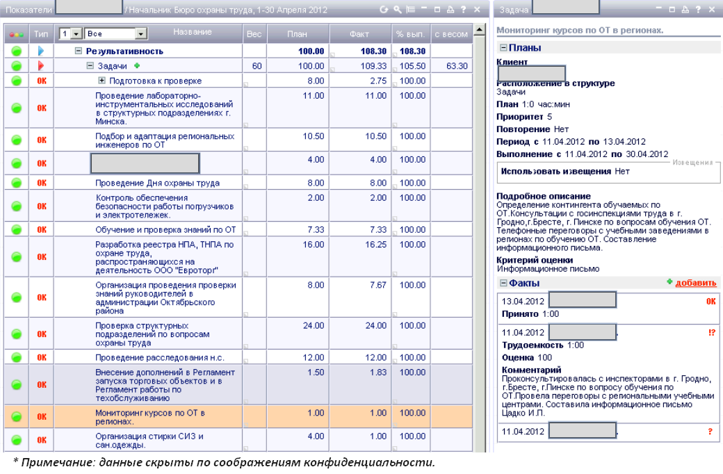Click the red ? mark on last fact

point(710,432)
